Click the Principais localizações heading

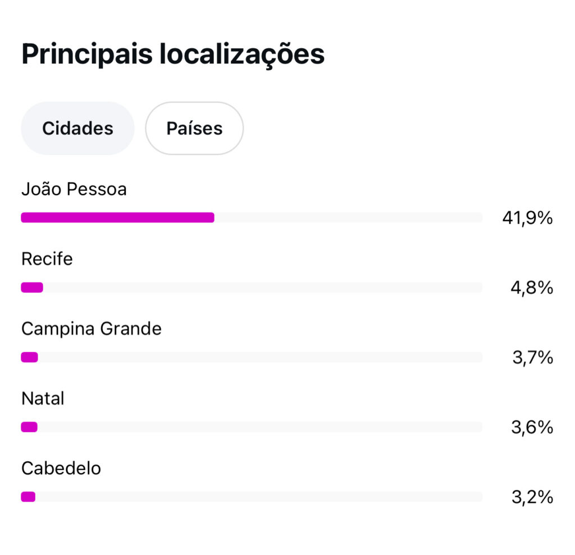(x=173, y=54)
